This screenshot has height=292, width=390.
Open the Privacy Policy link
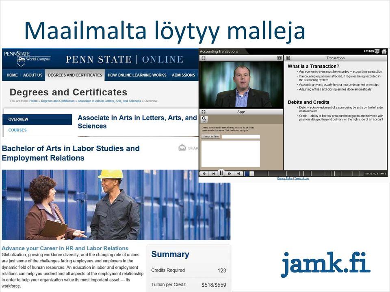285,178
